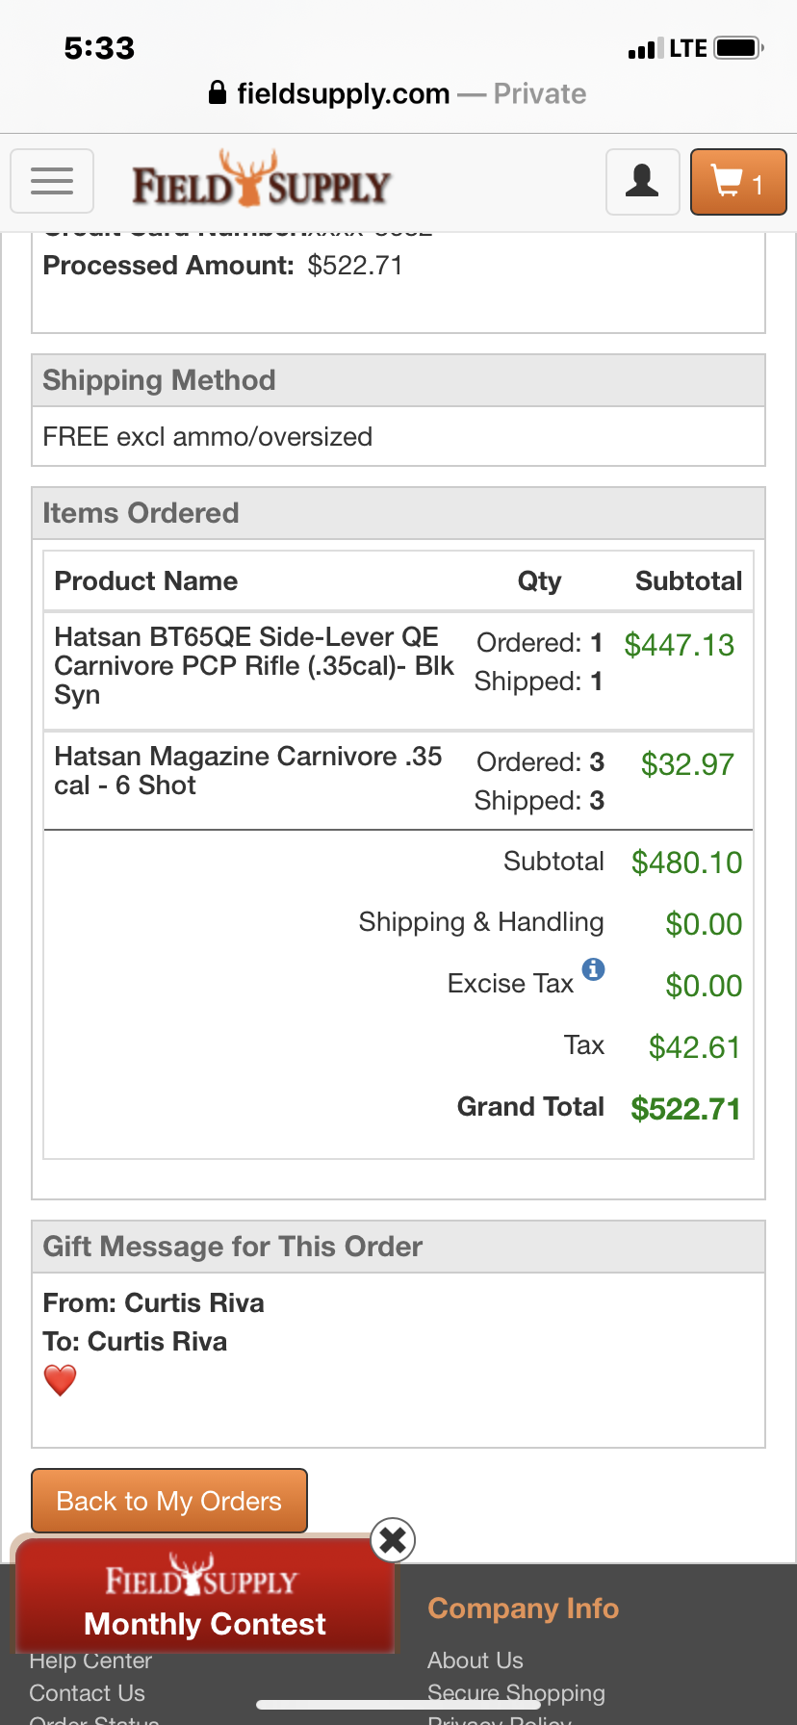Open the Help Center link
This screenshot has height=1725, width=797.
(x=90, y=1661)
